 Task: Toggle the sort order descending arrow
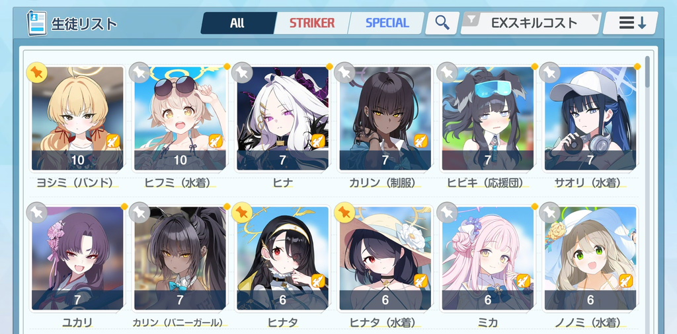coord(630,23)
